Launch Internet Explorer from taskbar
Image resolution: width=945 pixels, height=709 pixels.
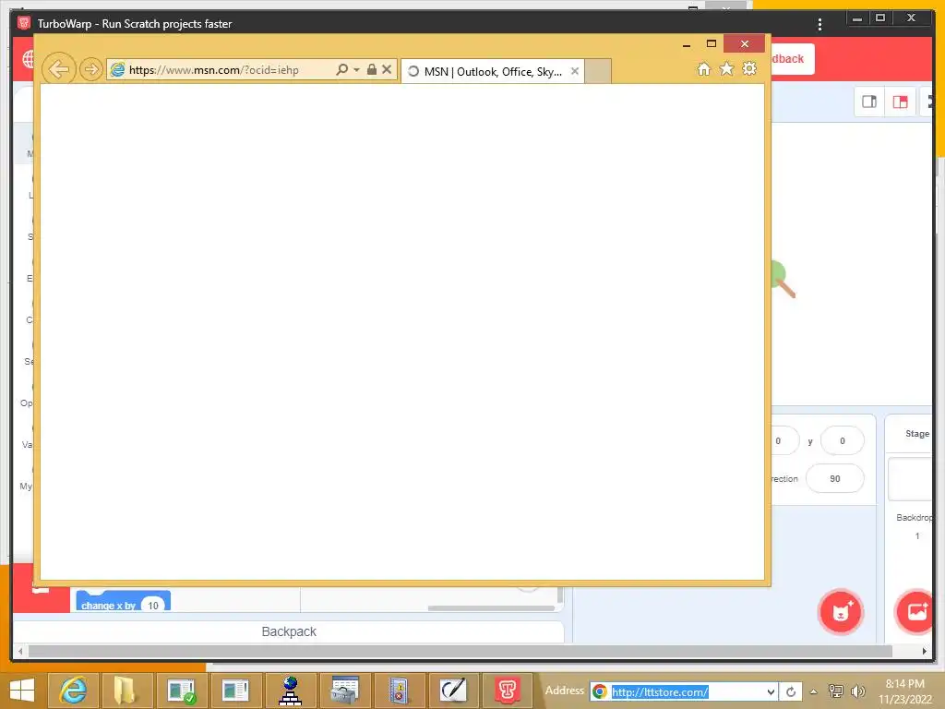tap(72, 691)
